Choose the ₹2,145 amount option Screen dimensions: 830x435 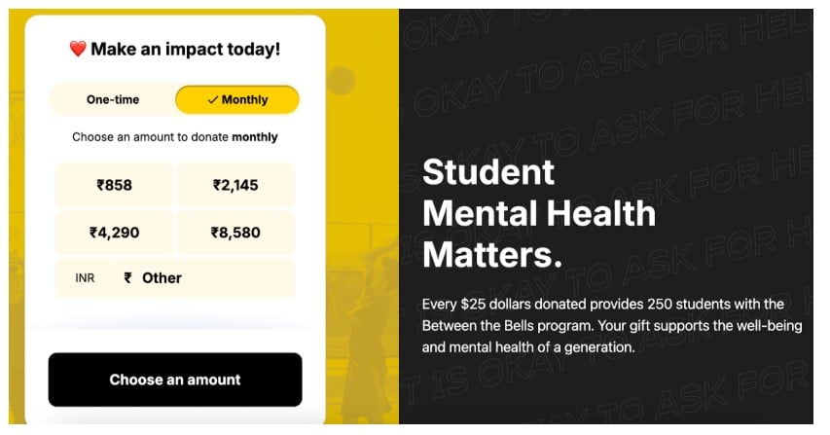click(x=235, y=185)
